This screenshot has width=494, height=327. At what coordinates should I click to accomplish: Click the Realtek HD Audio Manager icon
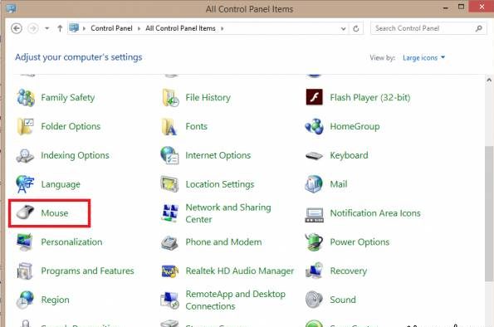click(170, 271)
